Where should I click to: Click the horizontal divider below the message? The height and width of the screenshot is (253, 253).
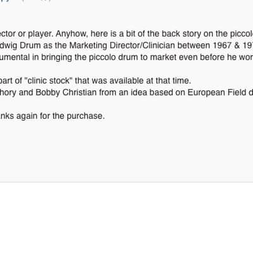coord(126,182)
